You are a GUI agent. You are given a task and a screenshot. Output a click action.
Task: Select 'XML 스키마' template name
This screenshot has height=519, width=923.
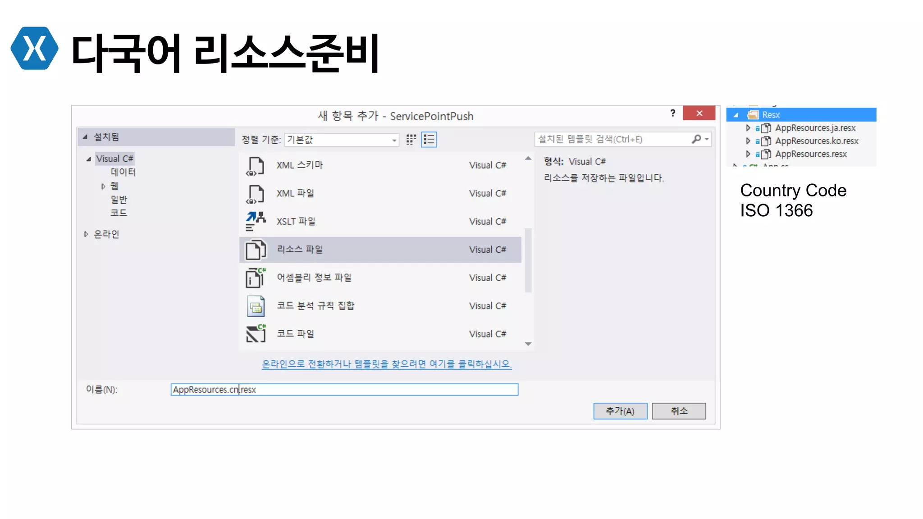pyautogui.click(x=300, y=165)
